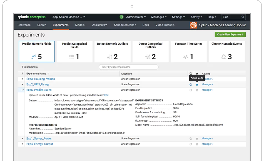Click bell icon in Exp4_Energy_Output row
The image size is (264, 161).
[197, 144]
